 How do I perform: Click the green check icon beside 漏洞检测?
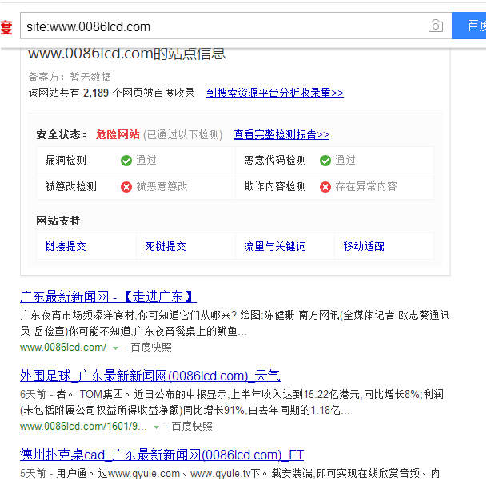coord(126,161)
